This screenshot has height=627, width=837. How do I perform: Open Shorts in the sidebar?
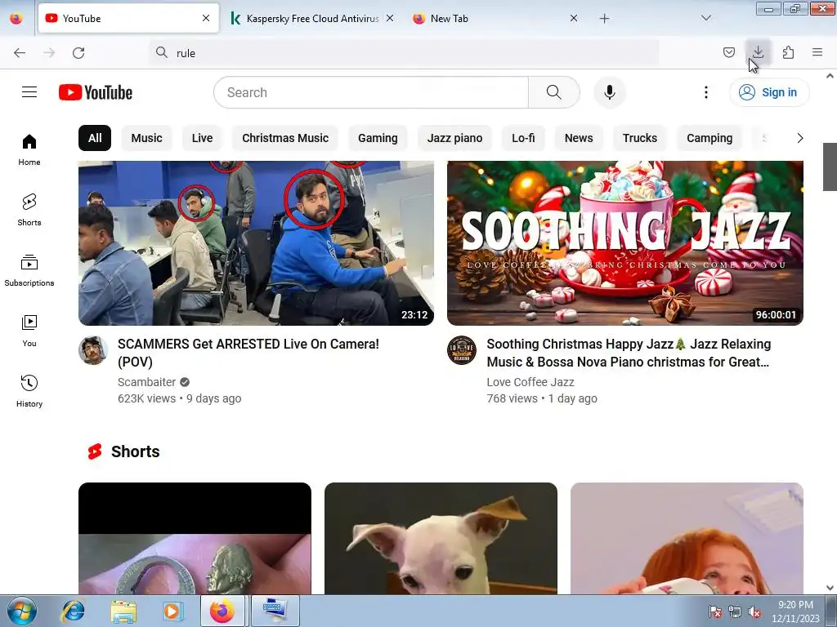29,210
